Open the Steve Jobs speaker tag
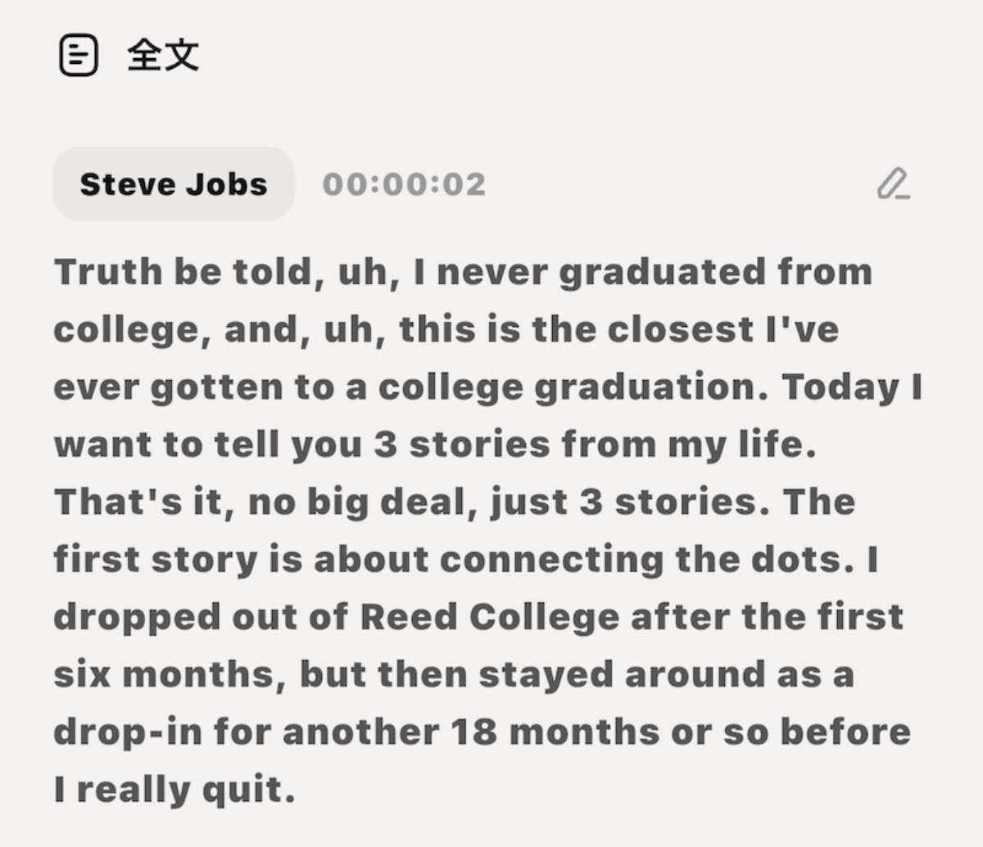This screenshot has width=983, height=847. (x=174, y=183)
